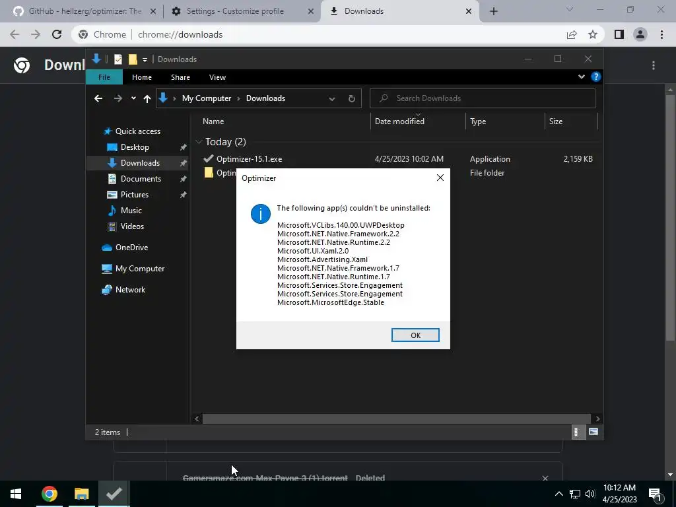Image resolution: width=676 pixels, height=507 pixels.
Task: Go up one folder level
Action: tap(147, 99)
